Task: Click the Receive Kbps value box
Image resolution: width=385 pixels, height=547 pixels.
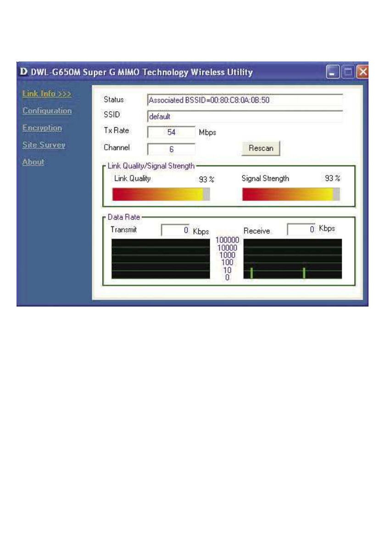Action: coord(301,230)
